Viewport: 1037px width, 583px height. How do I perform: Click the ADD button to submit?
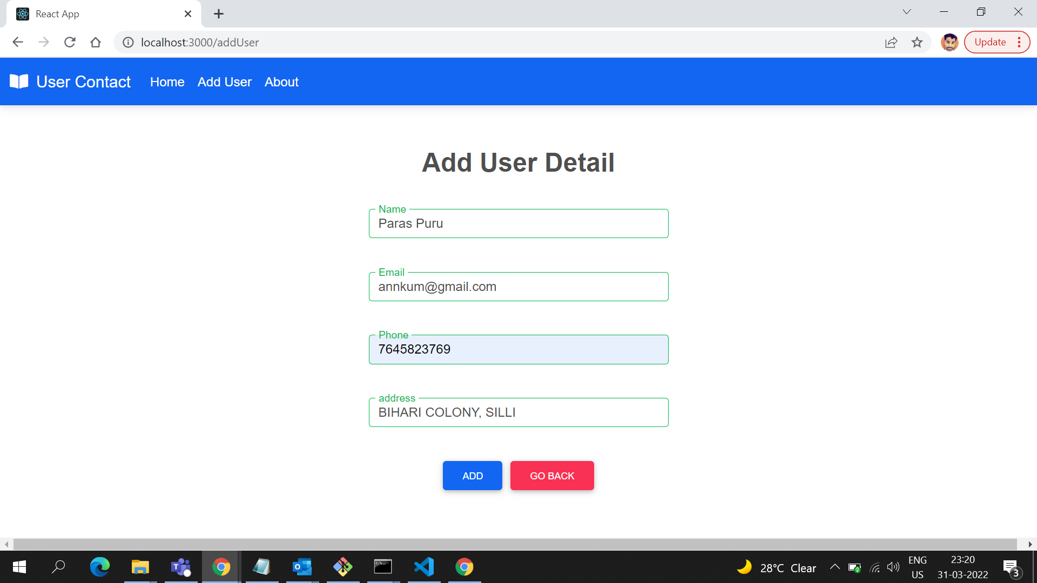point(472,476)
